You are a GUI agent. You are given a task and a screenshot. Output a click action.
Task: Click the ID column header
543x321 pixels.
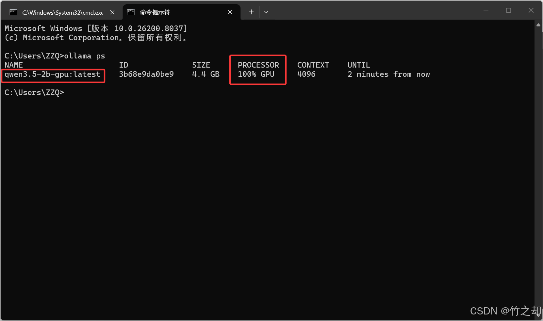(123, 65)
